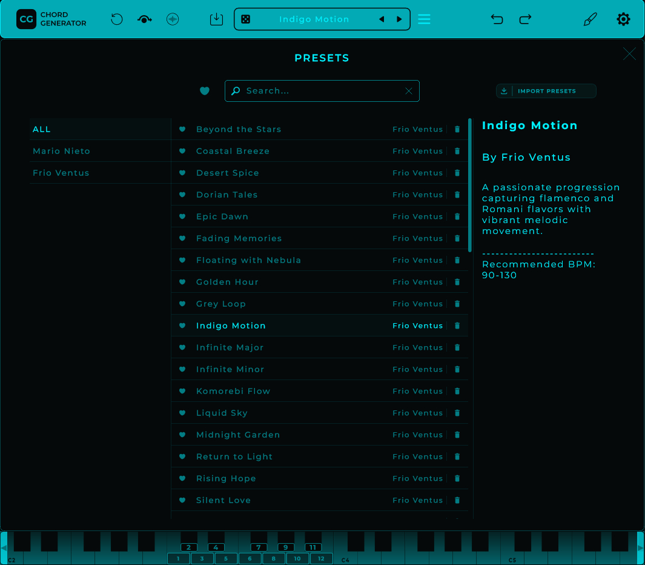
Task: Select the Mario Nieto category
Action: (100, 151)
